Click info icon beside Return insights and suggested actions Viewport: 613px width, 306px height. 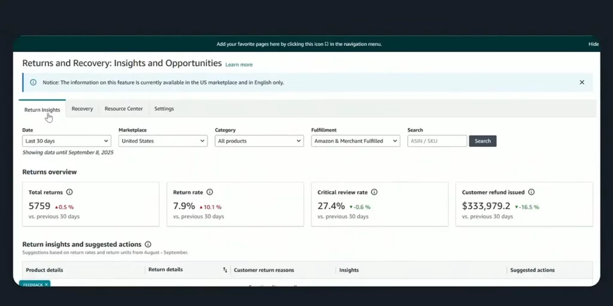pos(148,244)
